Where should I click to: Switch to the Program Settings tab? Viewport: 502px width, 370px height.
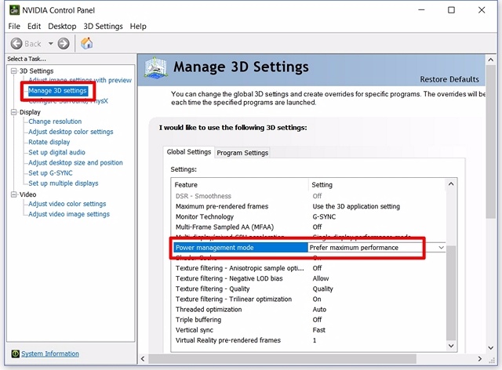[x=242, y=153]
